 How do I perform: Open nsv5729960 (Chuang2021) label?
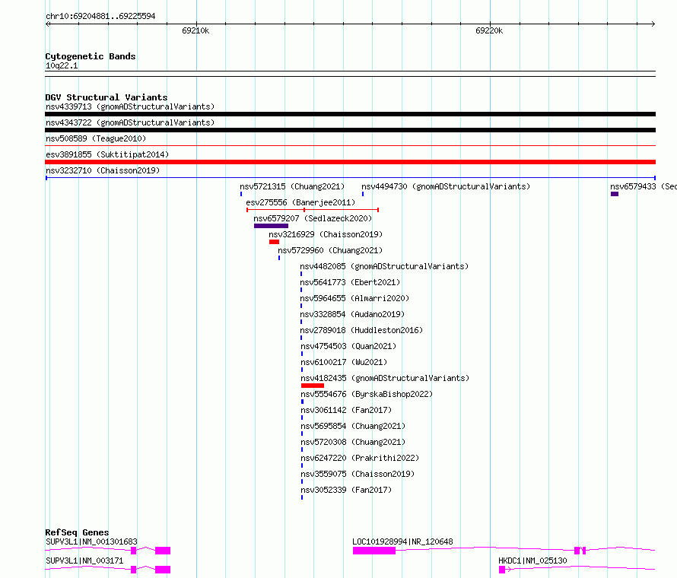pos(330,250)
